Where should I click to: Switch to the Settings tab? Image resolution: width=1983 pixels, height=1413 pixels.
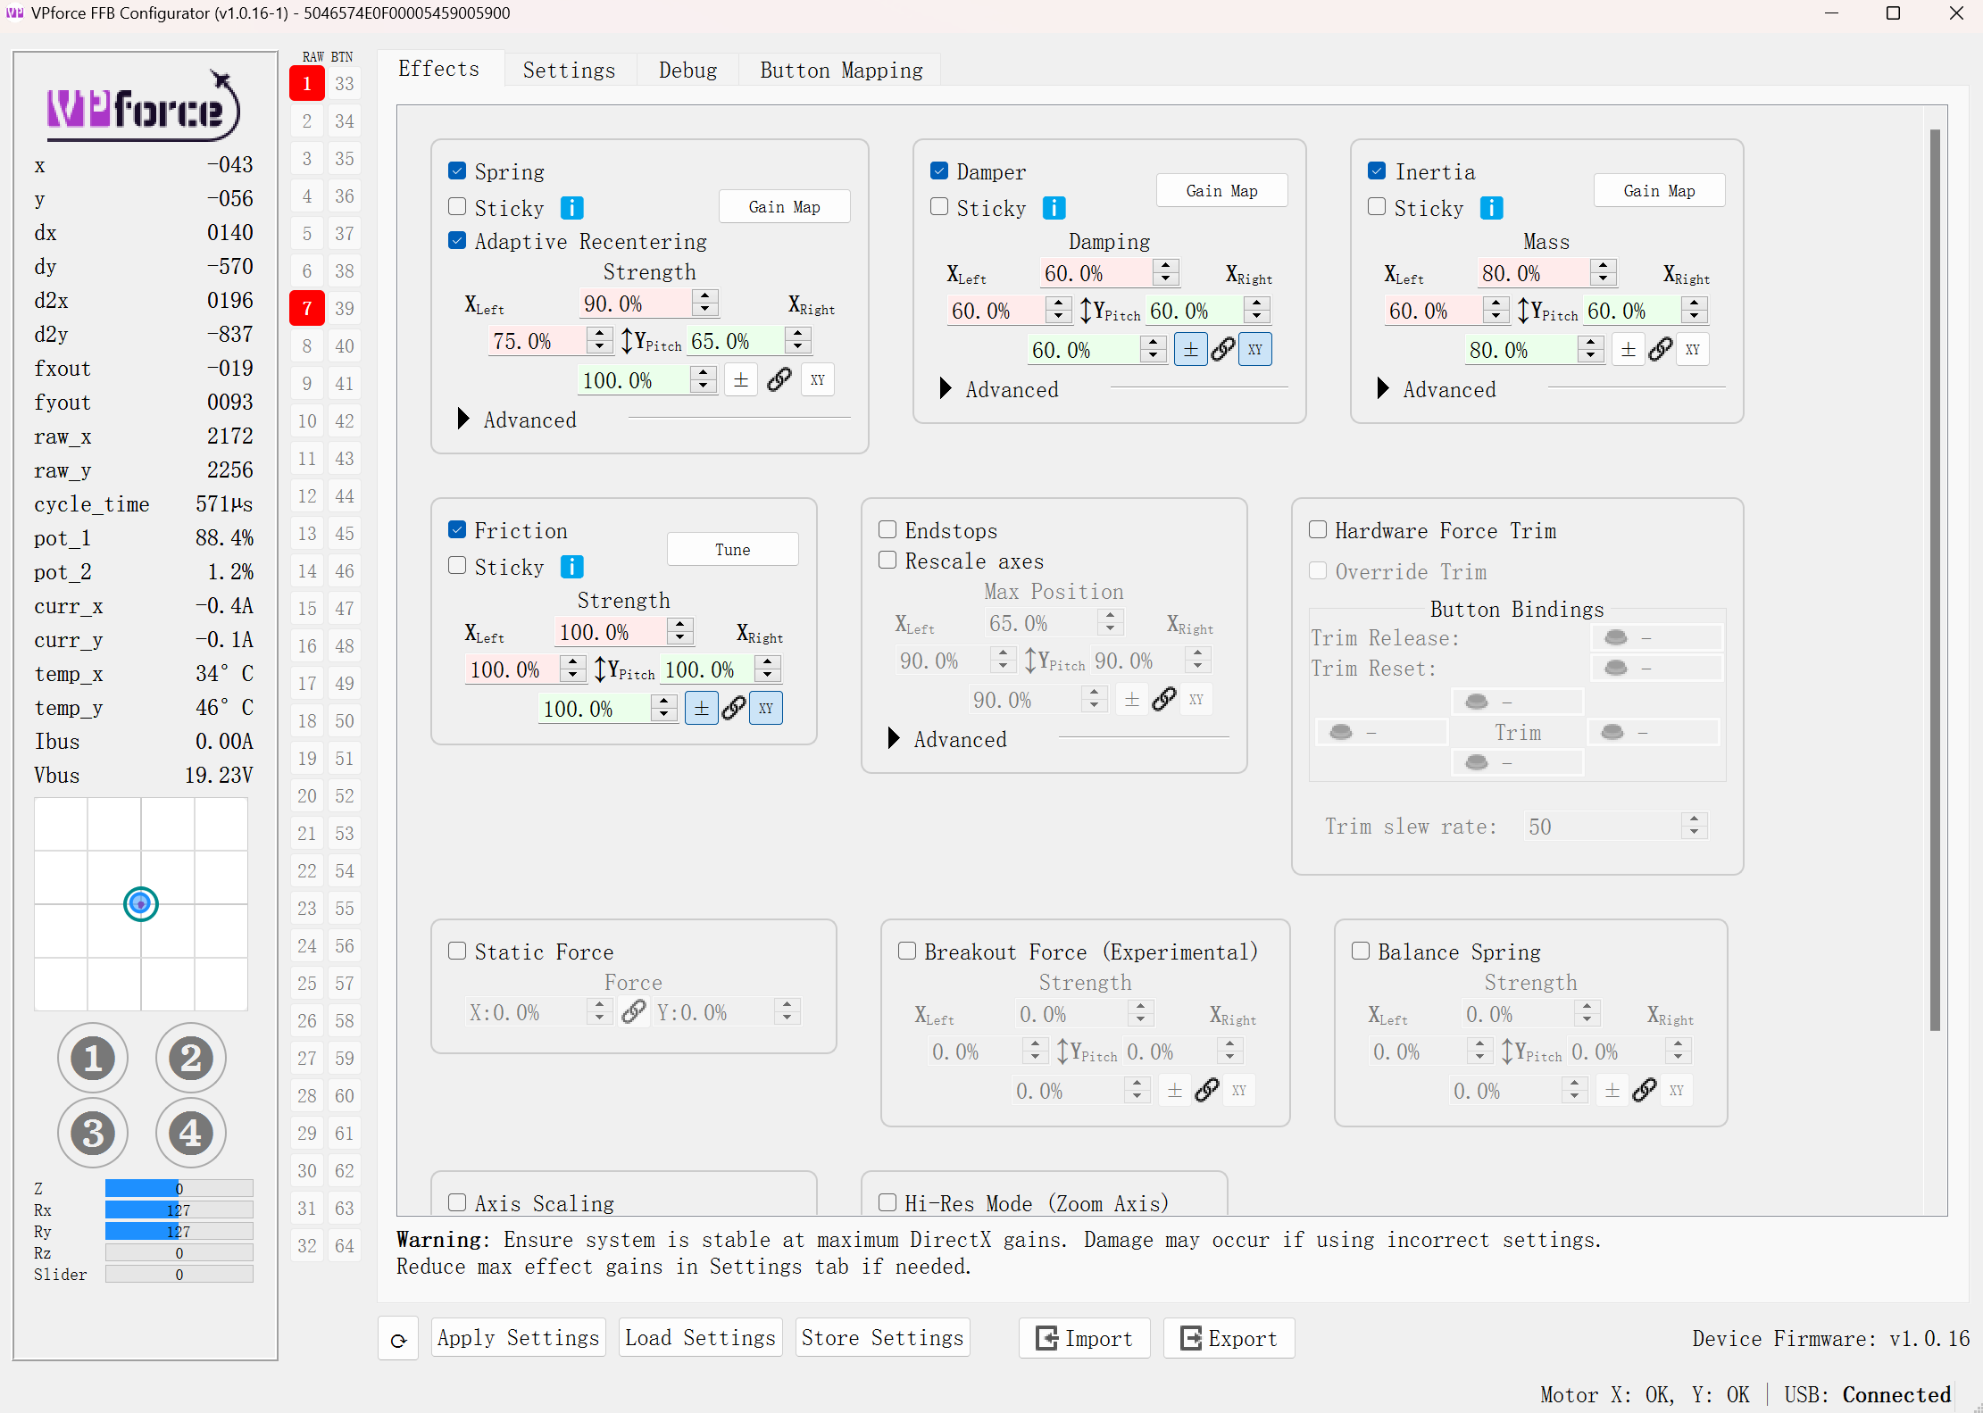[569, 70]
